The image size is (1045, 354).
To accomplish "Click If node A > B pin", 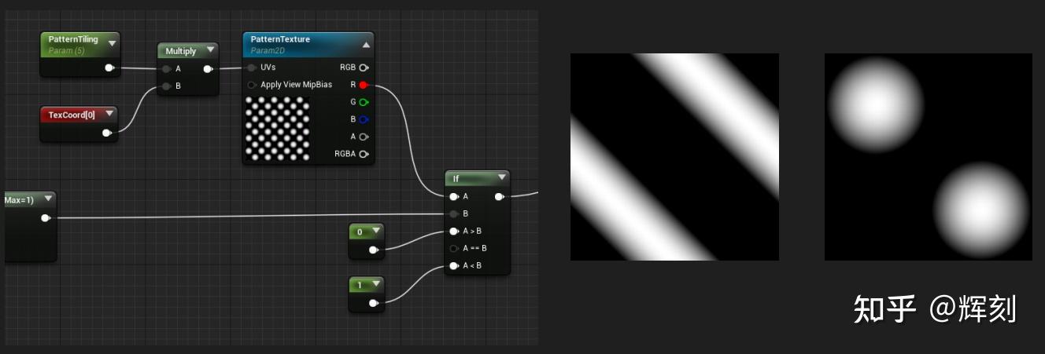I will point(454,232).
